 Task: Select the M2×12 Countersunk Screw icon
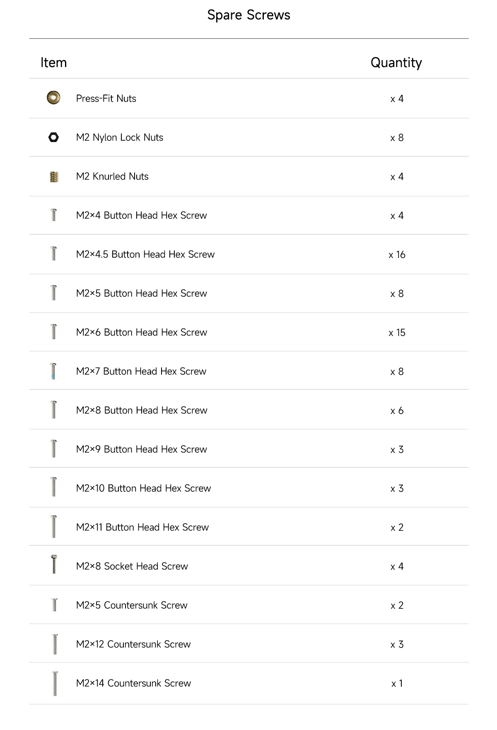pyautogui.click(x=55, y=644)
